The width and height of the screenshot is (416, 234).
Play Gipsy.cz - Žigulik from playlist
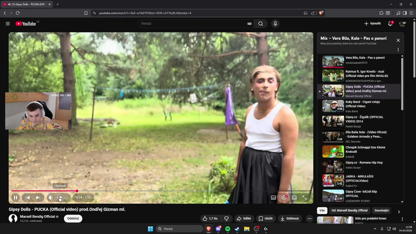pos(359,121)
